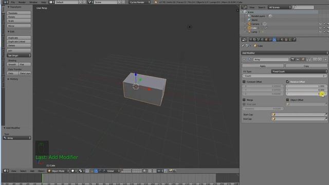Click the Count value field

[x=285, y=76]
